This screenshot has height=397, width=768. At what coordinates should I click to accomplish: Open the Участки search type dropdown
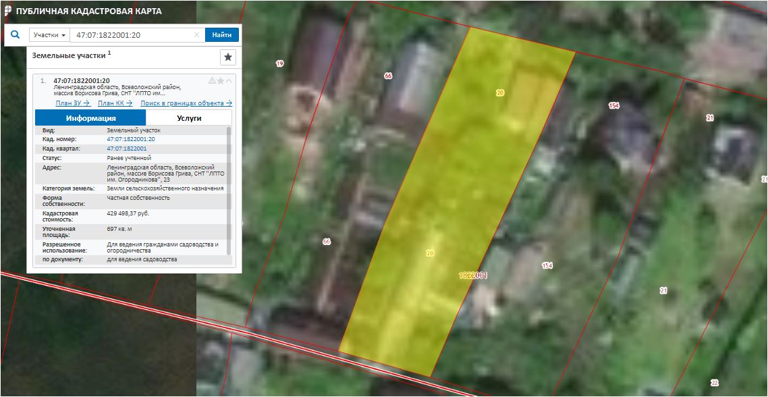click(x=50, y=35)
